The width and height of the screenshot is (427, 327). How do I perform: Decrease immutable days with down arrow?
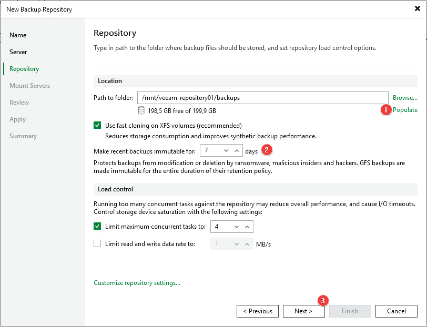click(226, 151)
